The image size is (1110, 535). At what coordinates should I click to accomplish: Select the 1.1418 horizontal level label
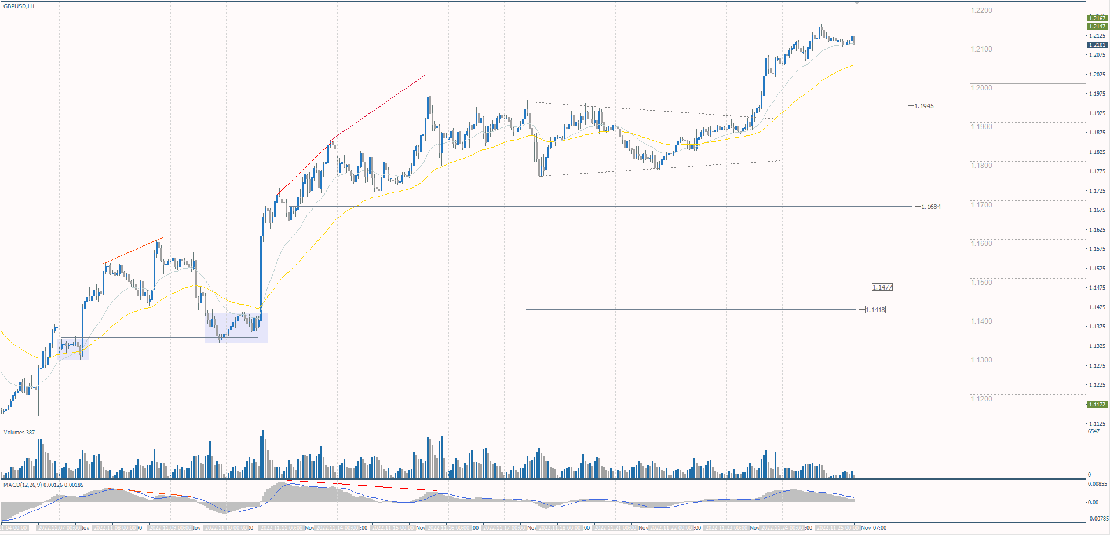875,310
